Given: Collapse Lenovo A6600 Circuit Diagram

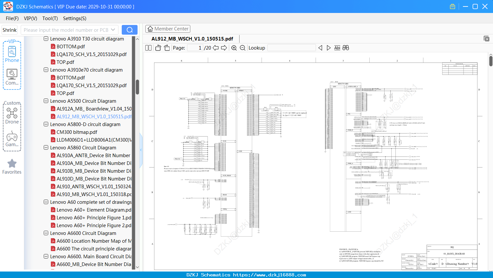Looking at the screenshot, I should coord(46,233).
